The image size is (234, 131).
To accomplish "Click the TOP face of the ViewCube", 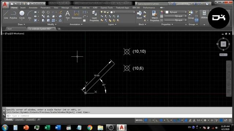I will [x=223, y=44].
